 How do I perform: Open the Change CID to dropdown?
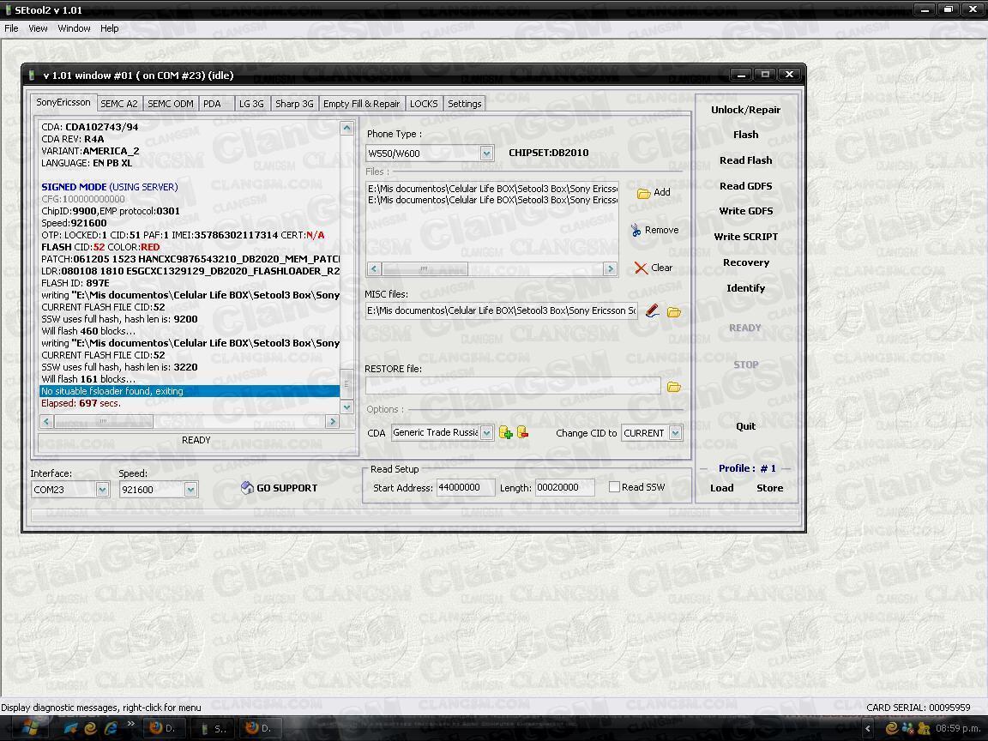(x=676, y=433)
